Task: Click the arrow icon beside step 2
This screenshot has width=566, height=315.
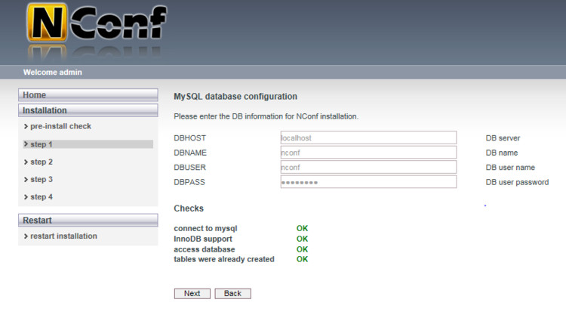Action: tap(26, 162)
